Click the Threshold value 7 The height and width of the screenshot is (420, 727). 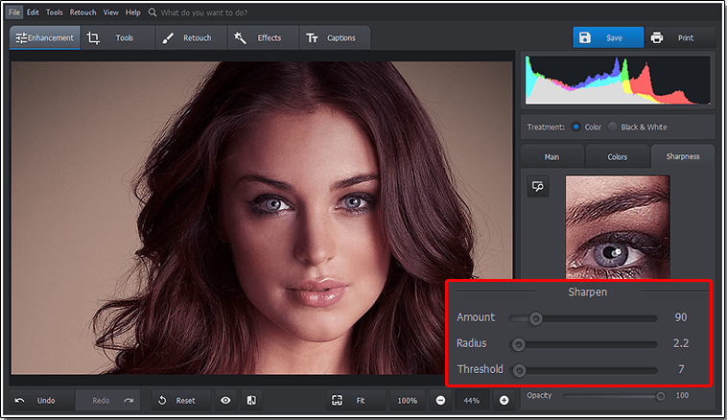(681, 369)
